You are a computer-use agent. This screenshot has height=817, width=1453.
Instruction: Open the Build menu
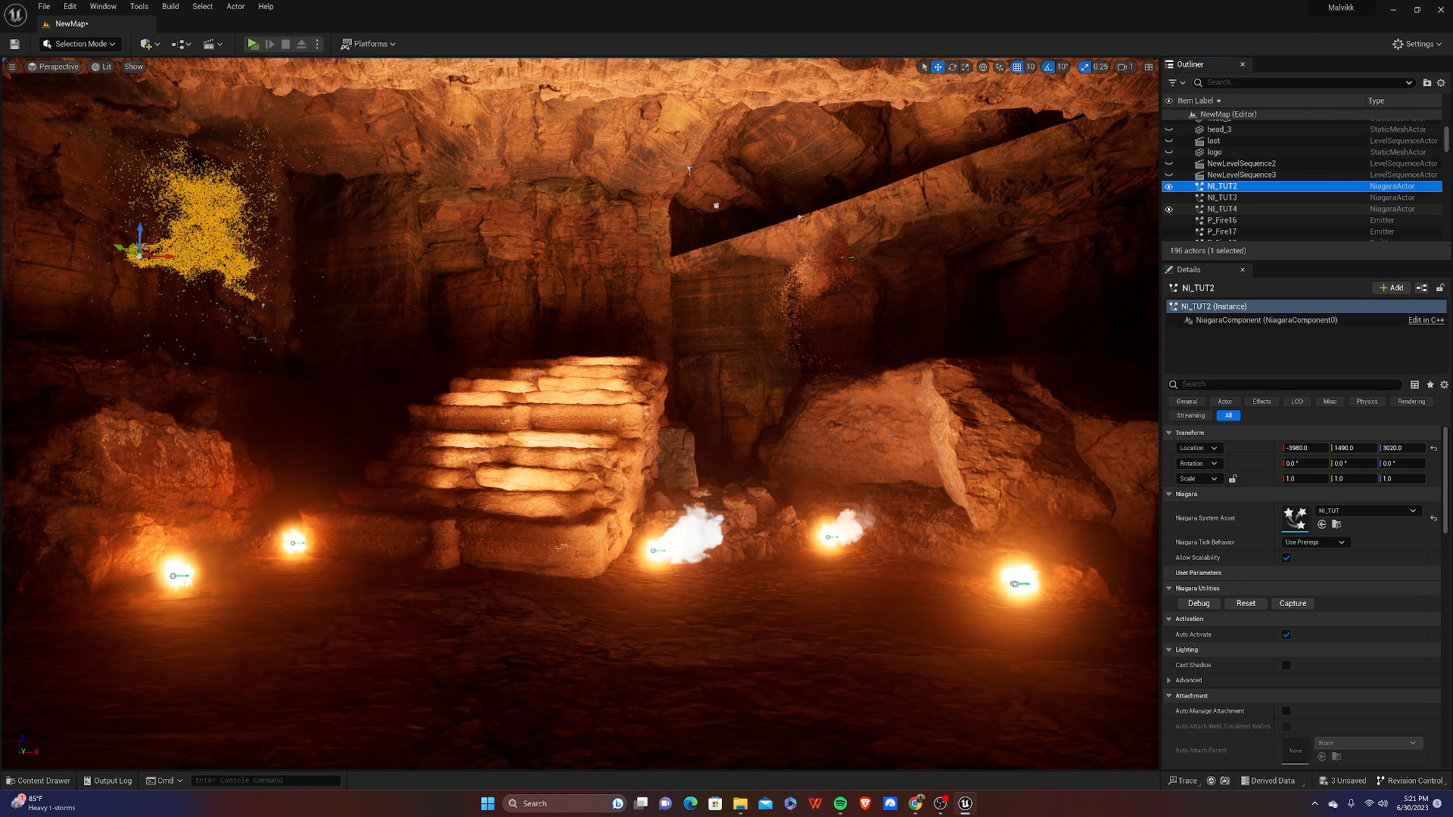tap(170, 6)
